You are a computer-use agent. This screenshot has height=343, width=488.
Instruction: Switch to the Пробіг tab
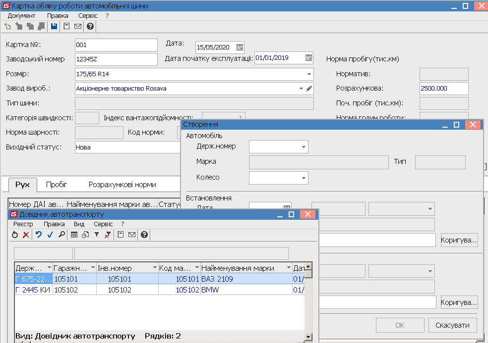tap(57, 185)
